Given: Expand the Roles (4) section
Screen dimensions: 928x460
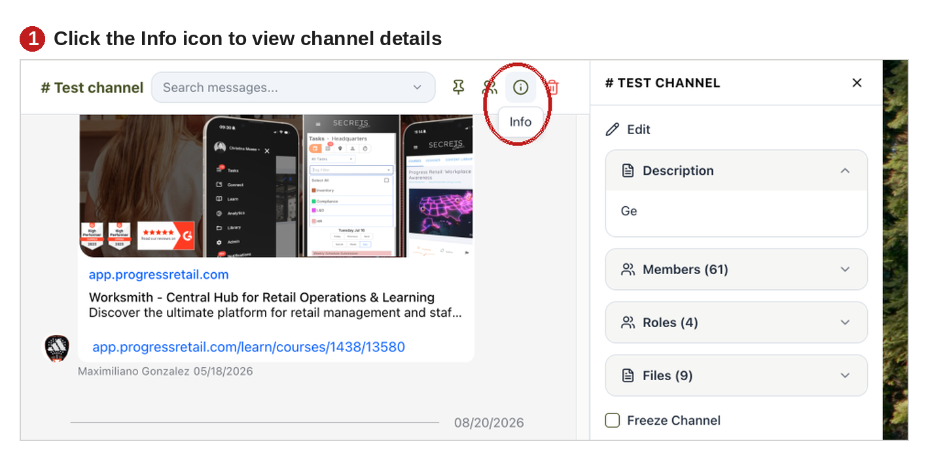Looking at the screenshot, I should (736, 323).
